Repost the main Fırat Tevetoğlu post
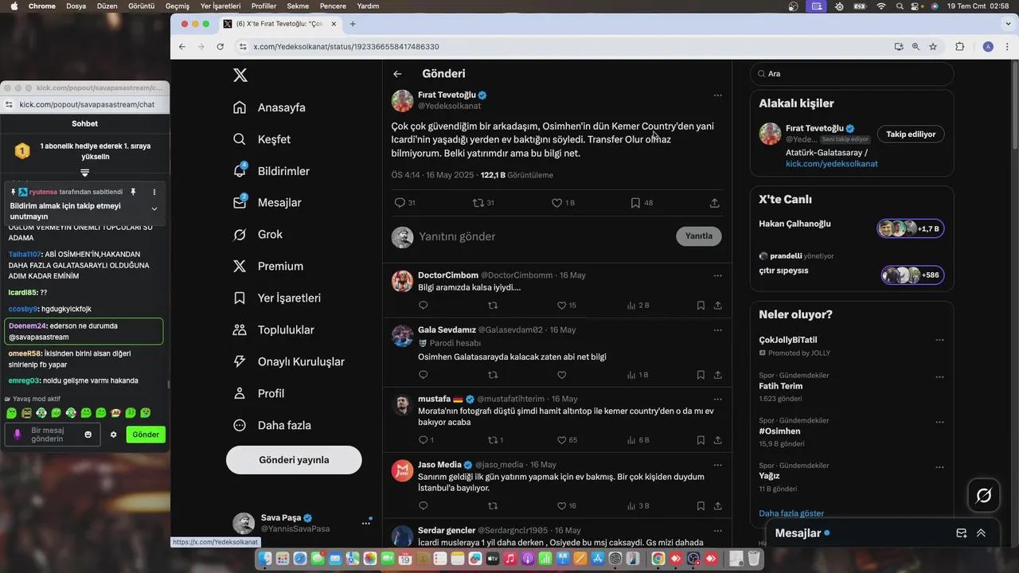The width and height of the screenshot is (1019, 573). (478, 203)
